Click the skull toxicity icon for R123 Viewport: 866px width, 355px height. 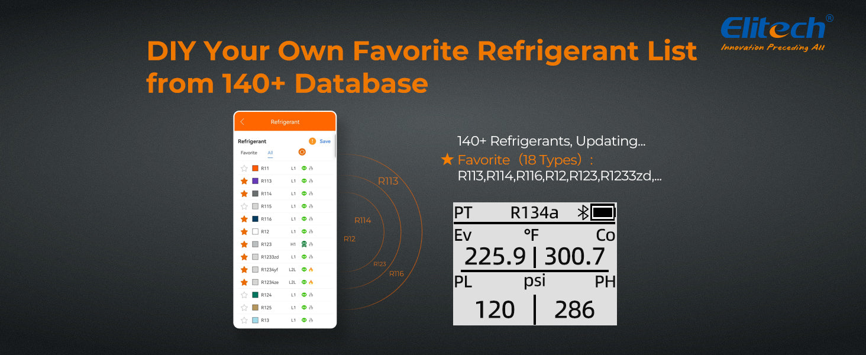[304, 244]
